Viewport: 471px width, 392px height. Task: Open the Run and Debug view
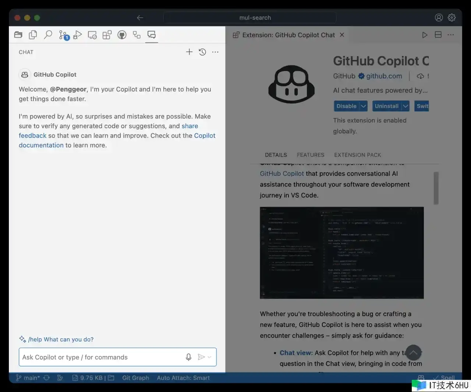click(77, 35)
